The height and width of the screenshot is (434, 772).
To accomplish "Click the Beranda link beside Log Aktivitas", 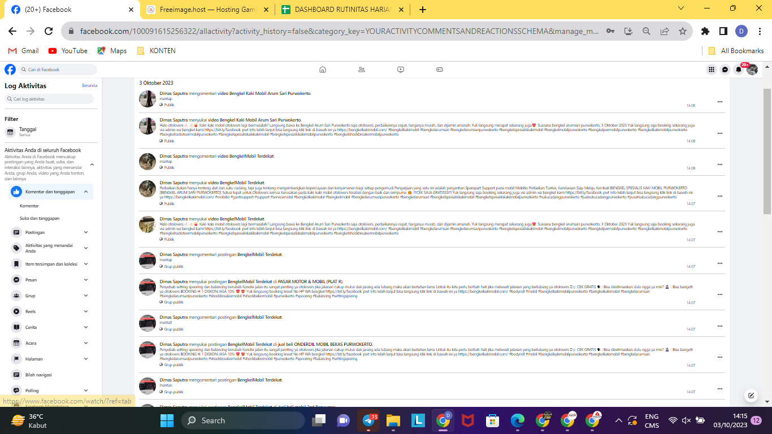I will click(x=89, y=85).
